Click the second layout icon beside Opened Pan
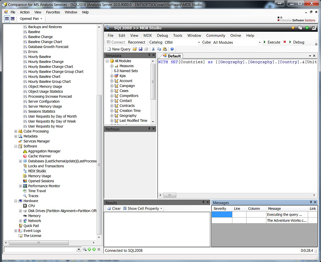 (13, 19)
